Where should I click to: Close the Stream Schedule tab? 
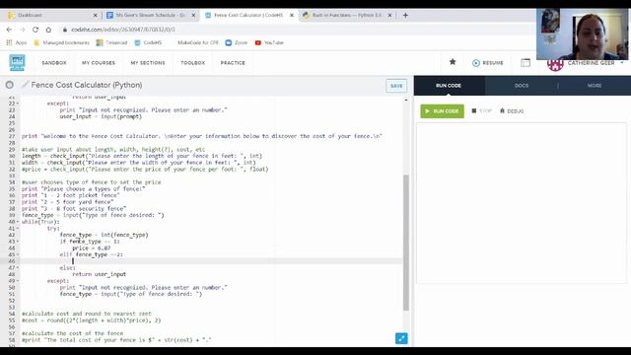[193, 16]
